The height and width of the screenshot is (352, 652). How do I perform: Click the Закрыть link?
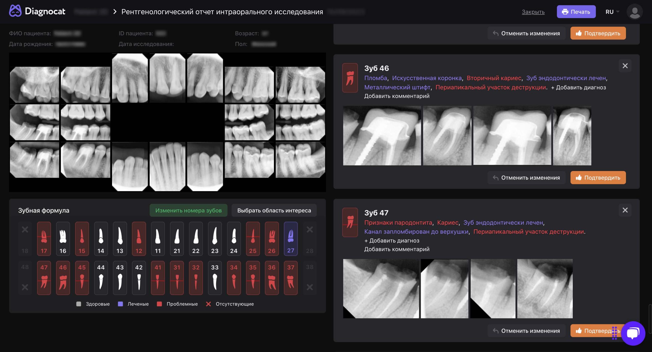[533, 12]
